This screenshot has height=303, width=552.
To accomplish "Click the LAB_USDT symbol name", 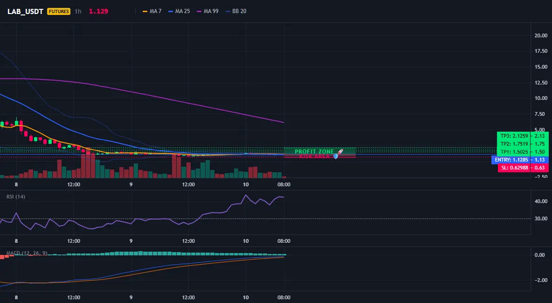I will pyautogui.click(x=25, y=11).
